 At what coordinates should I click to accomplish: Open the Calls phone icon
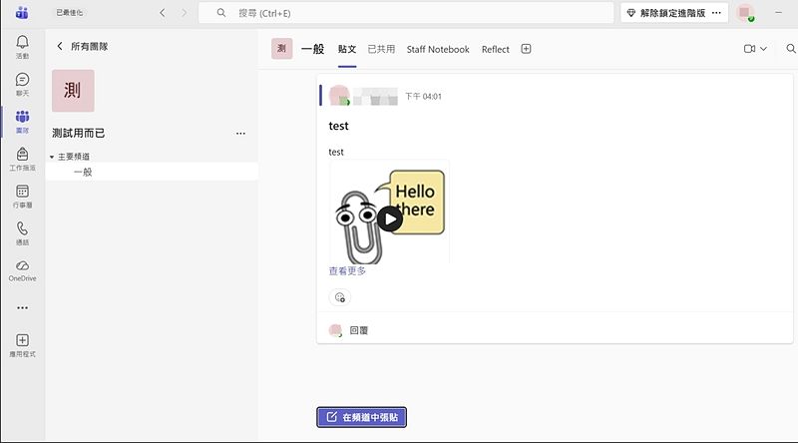(x=22, y=233)
